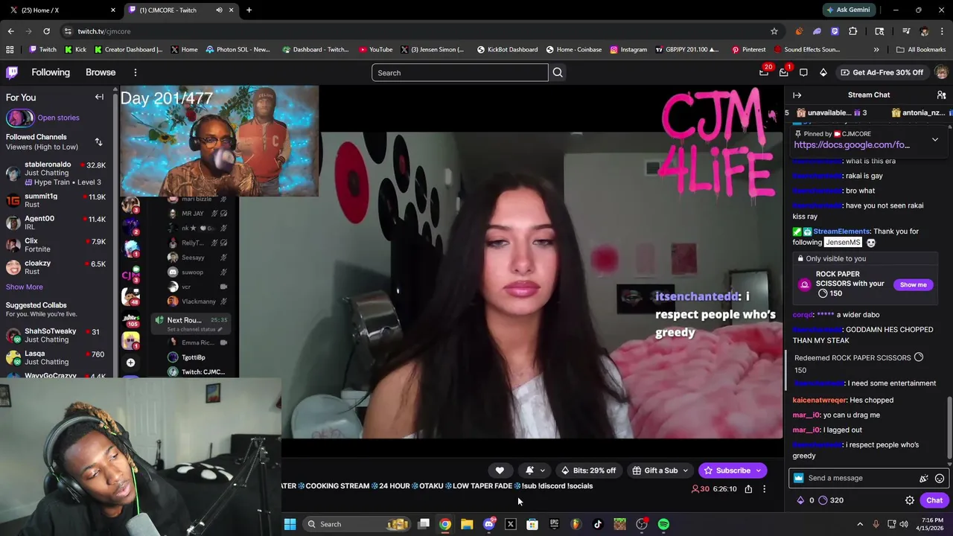Open the Twitch notifications inbox with 1 badge
The width and height of the screenshot is (953, 536).
coord(784,72)
